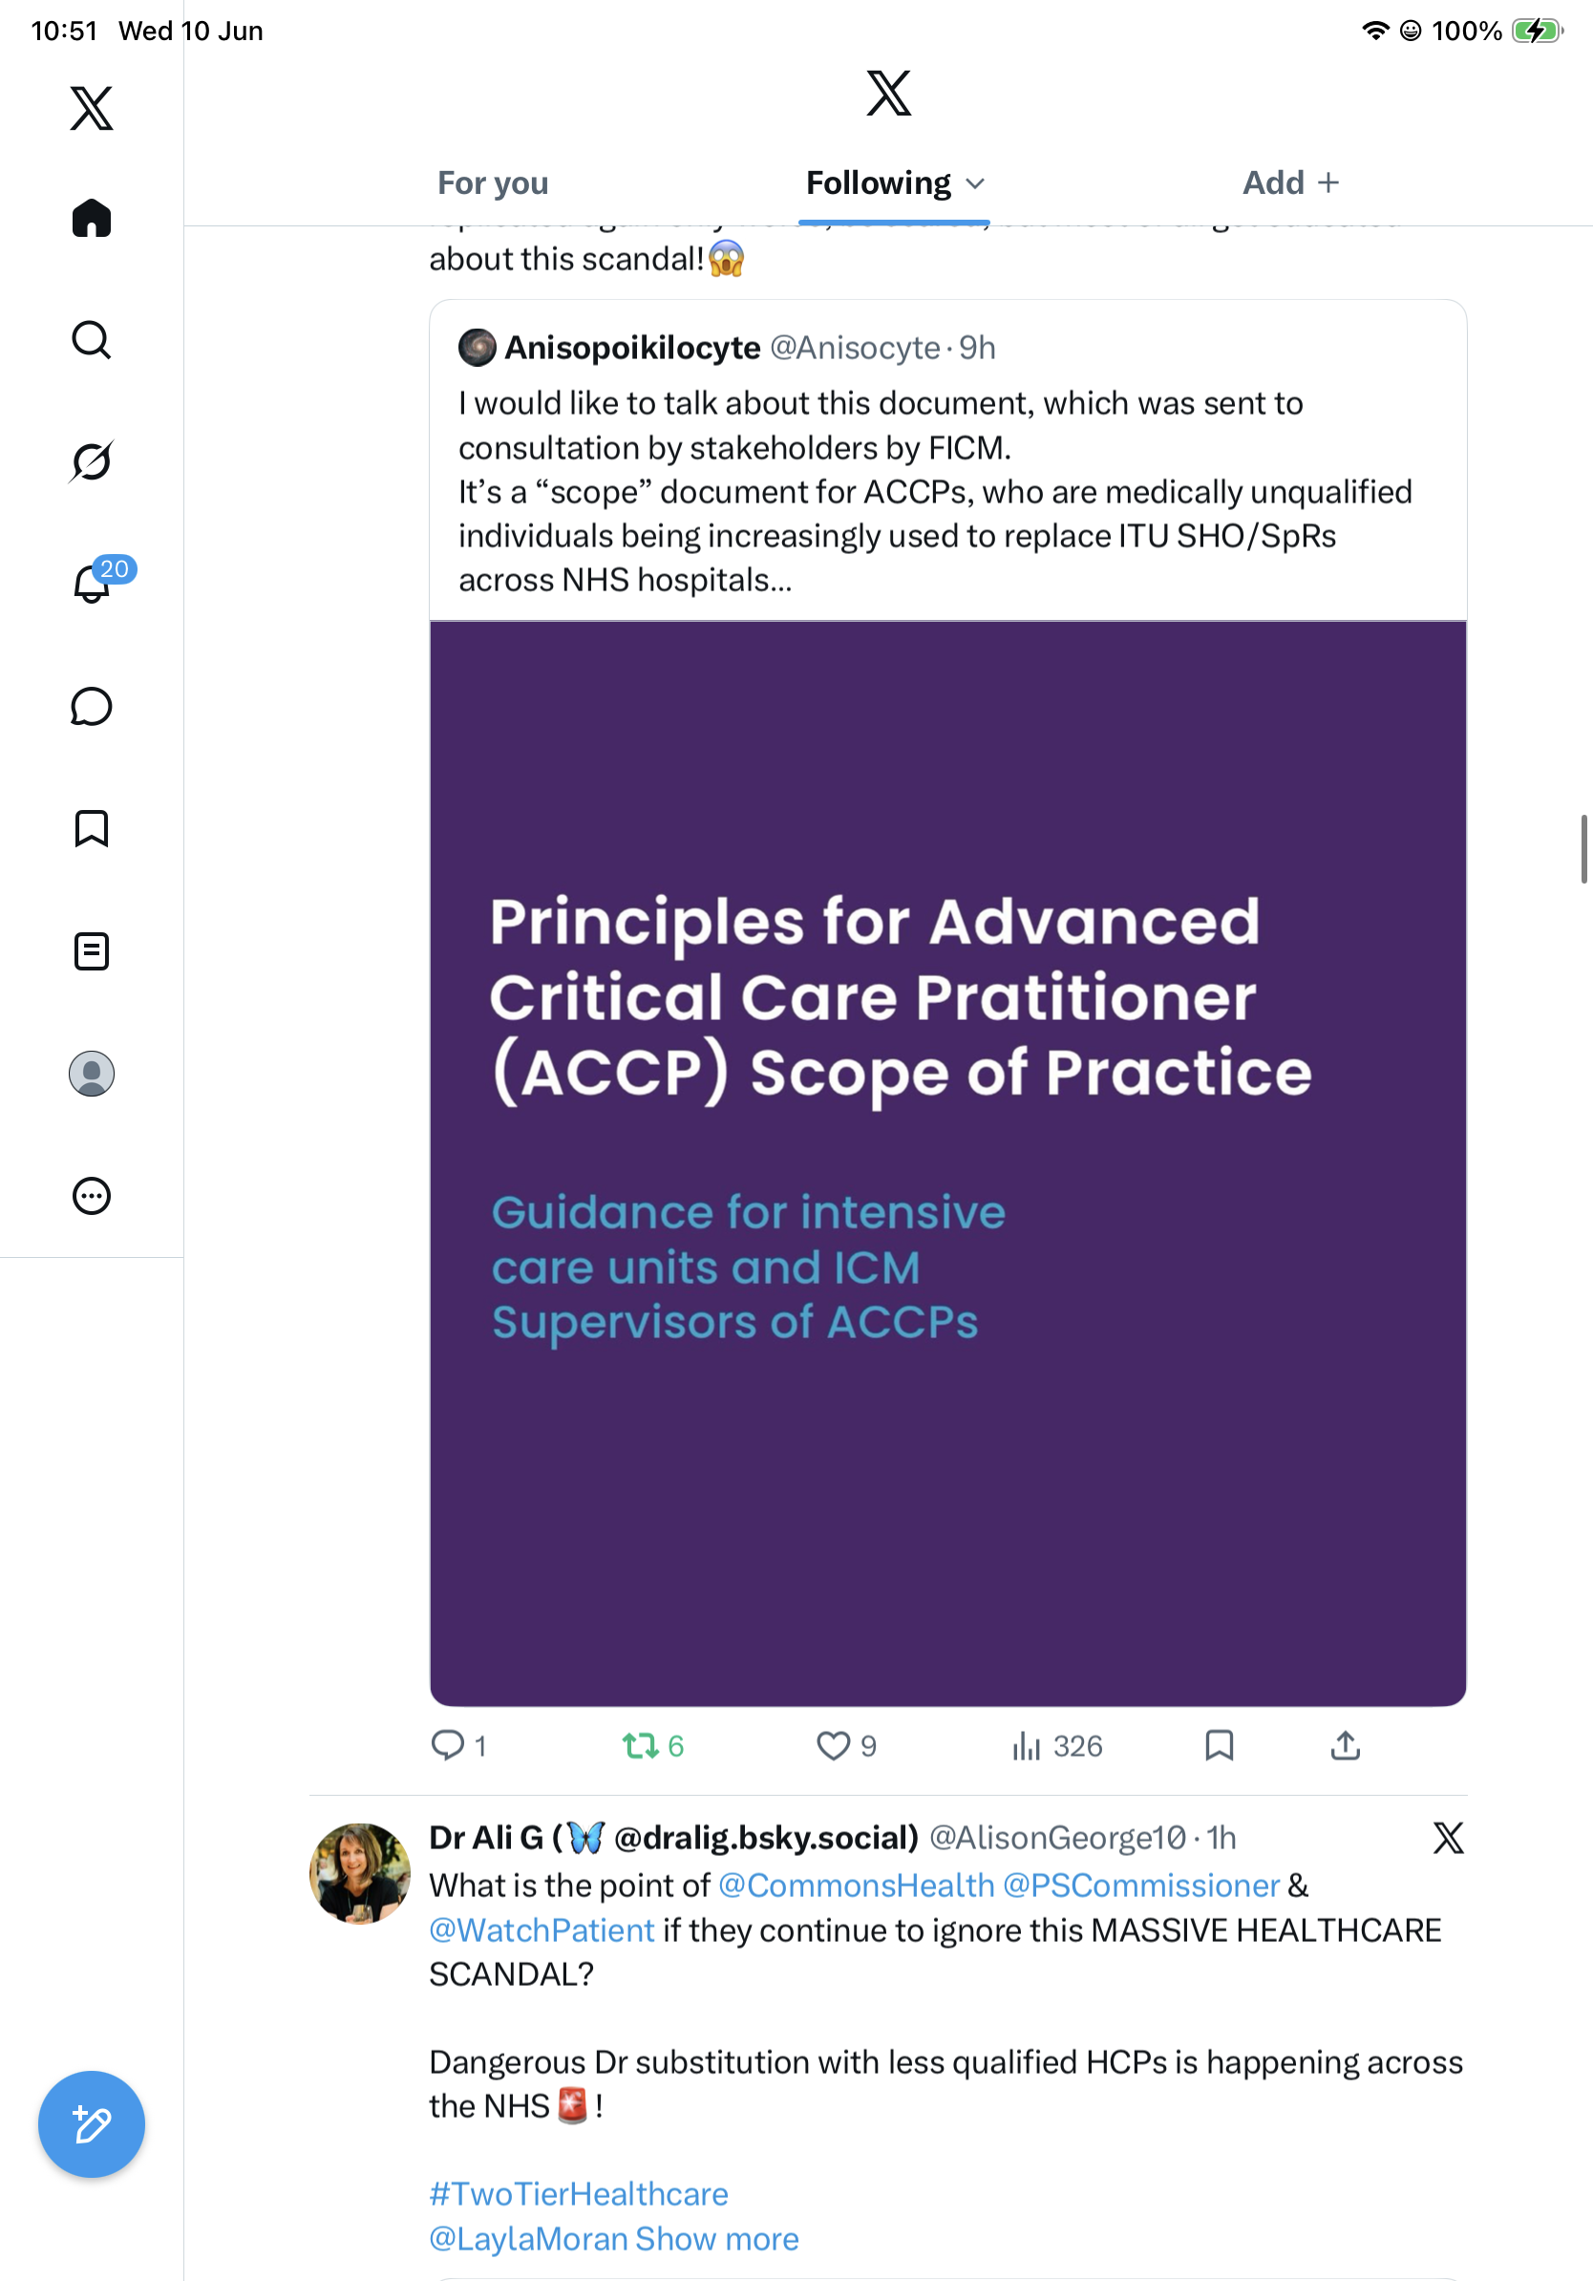Open Bookmarks in the sidebar

(x=92, y=827)
